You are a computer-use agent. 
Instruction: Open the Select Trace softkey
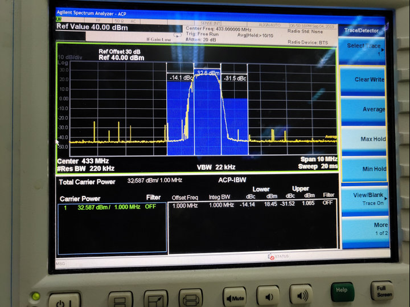tap(364, 48)
